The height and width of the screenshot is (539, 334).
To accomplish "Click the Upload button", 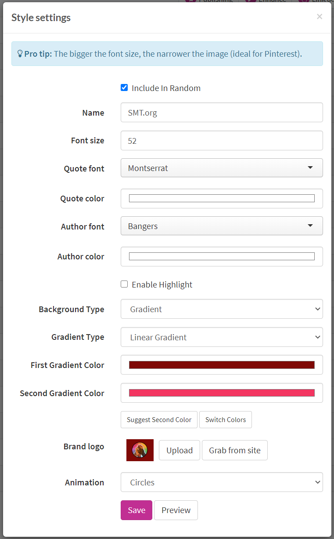I will 180,450.
